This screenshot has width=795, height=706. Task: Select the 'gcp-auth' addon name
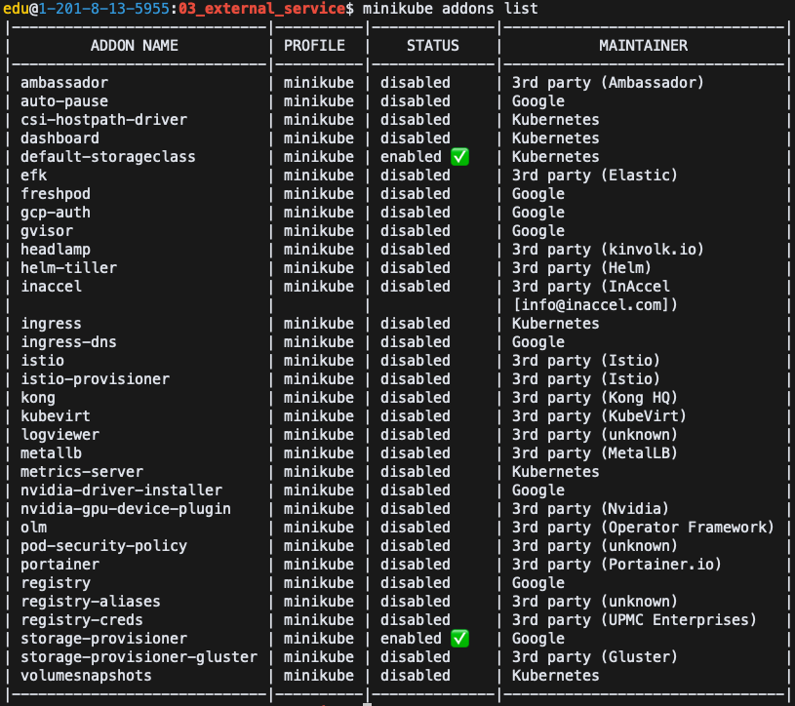click(56, 213)
